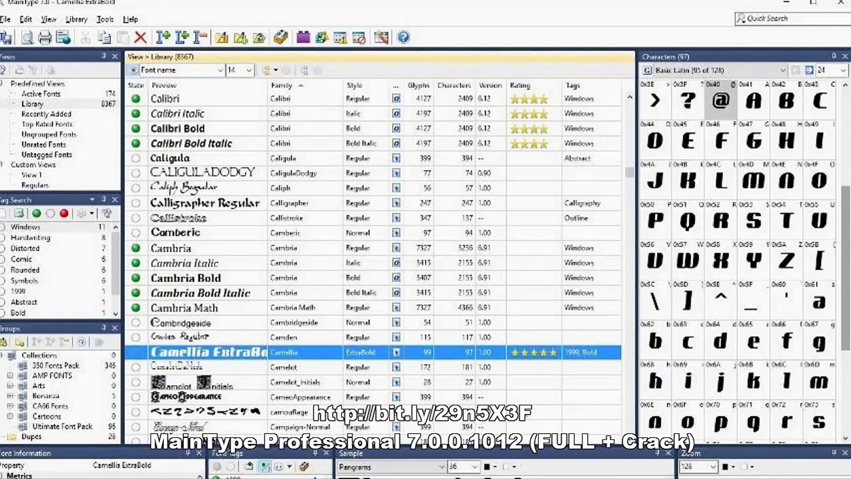This screenshot has width=851, height=479.
Task: Click the print preview magnifier icon
Action: coord(27,38)
